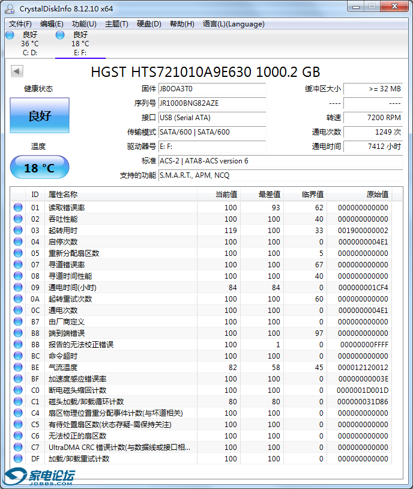This screenshot has width=413, height=489.
Task: Click status icon for attribute C6 无法校正的扇区数
Action: (x=18, y=436)
